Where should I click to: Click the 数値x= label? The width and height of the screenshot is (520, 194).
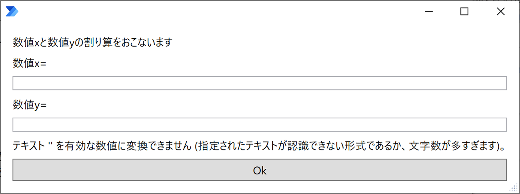(x=30, y=63)
